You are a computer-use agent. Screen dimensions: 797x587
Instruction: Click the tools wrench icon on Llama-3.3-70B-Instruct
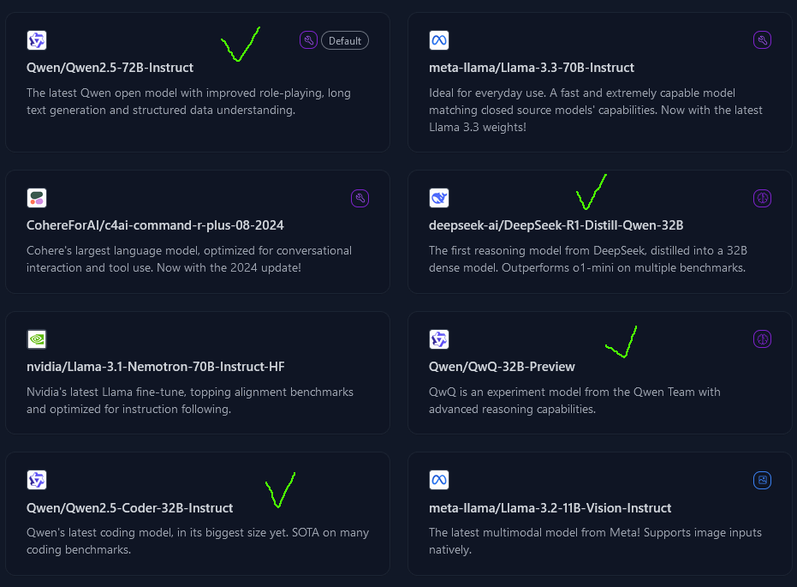(x=762, y=40)
